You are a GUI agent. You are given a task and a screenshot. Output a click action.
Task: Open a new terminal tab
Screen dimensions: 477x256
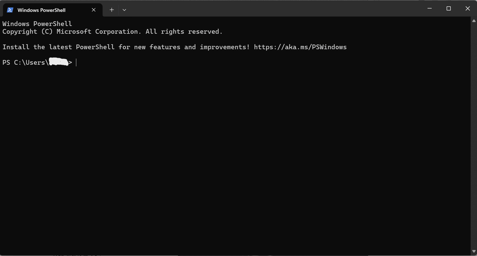point(111,10)
